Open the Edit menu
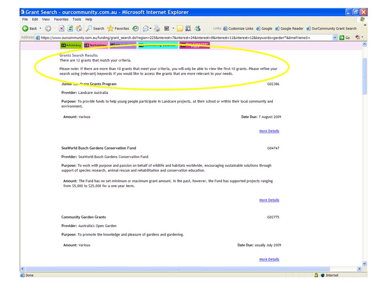The width and height of the screenshot is (384, 288). 35,19
